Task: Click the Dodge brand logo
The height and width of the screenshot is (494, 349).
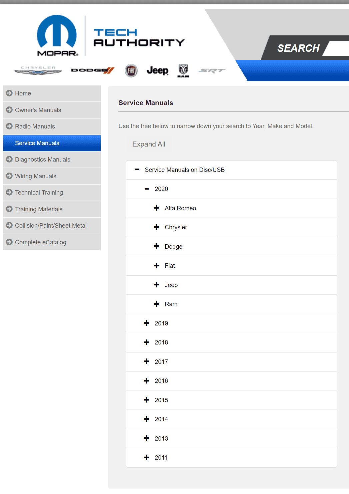Action: pyautogui.click(x=93, y=70)
